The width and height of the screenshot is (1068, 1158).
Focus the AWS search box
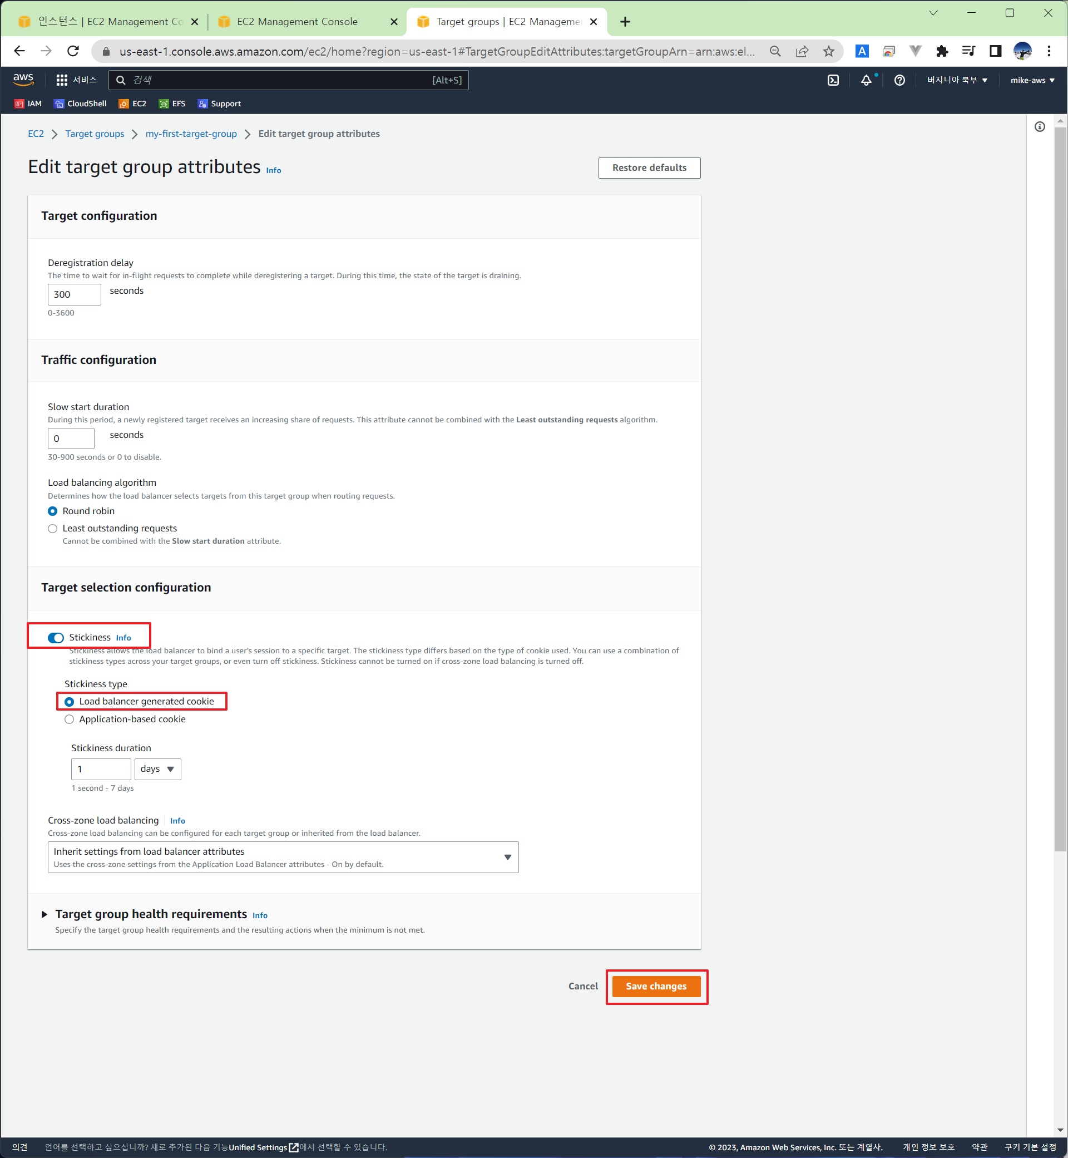point(288,80)
